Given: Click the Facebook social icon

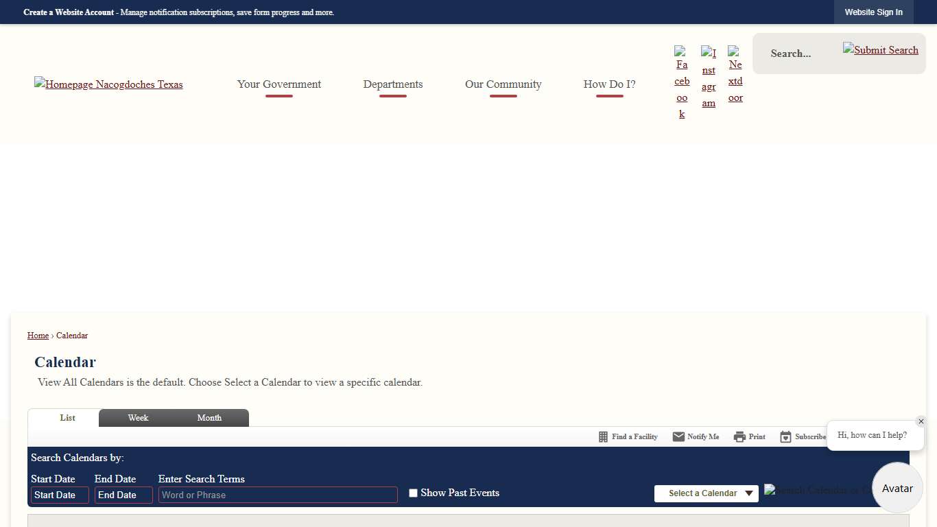Looking at the screenshot, I should [x=682, y=83].
